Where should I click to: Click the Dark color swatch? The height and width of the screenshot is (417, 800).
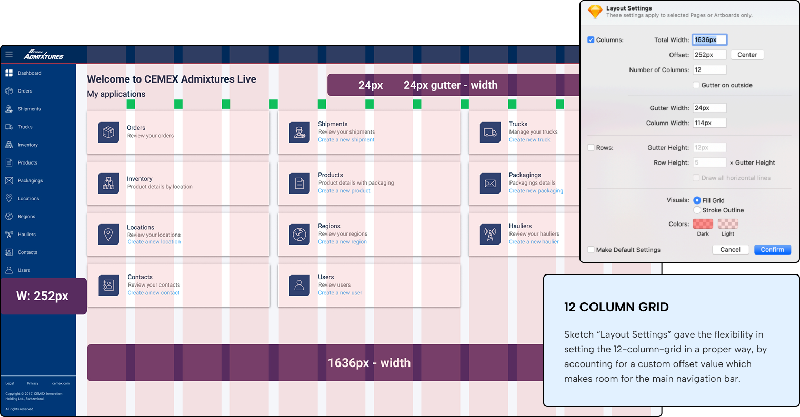tap(703, 223)
